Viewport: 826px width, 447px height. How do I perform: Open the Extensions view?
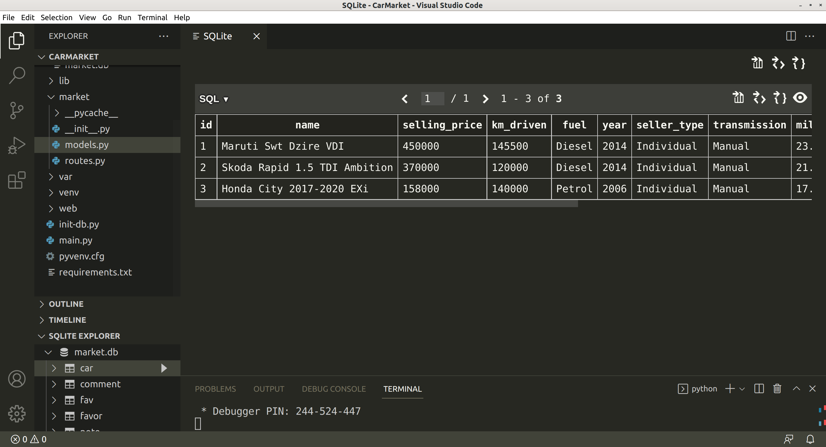17,180
